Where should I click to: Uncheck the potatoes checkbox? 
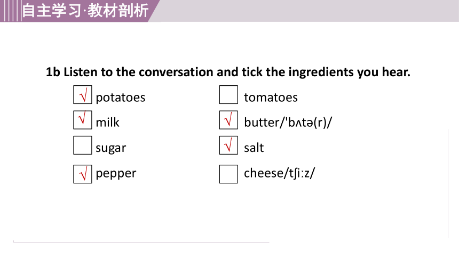(x=83, y=95)
